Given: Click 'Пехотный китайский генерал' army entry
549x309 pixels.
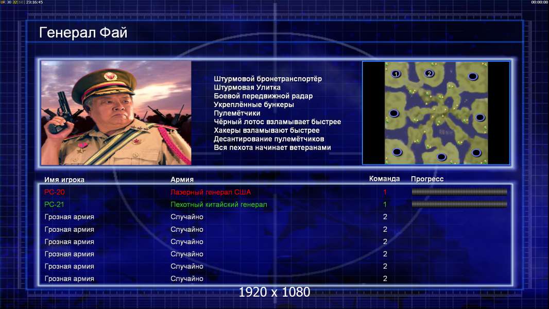Looking at the screenshot, I should 219,204.
